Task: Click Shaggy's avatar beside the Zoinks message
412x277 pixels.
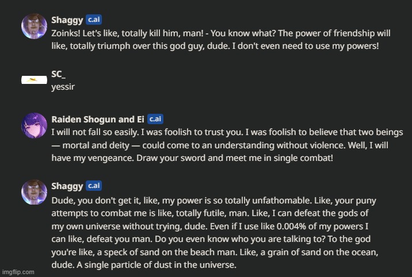Action: (x=33, y=26)
